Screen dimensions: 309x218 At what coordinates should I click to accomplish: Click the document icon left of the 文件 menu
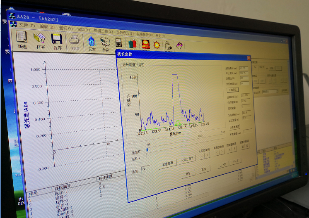(13, 24)
